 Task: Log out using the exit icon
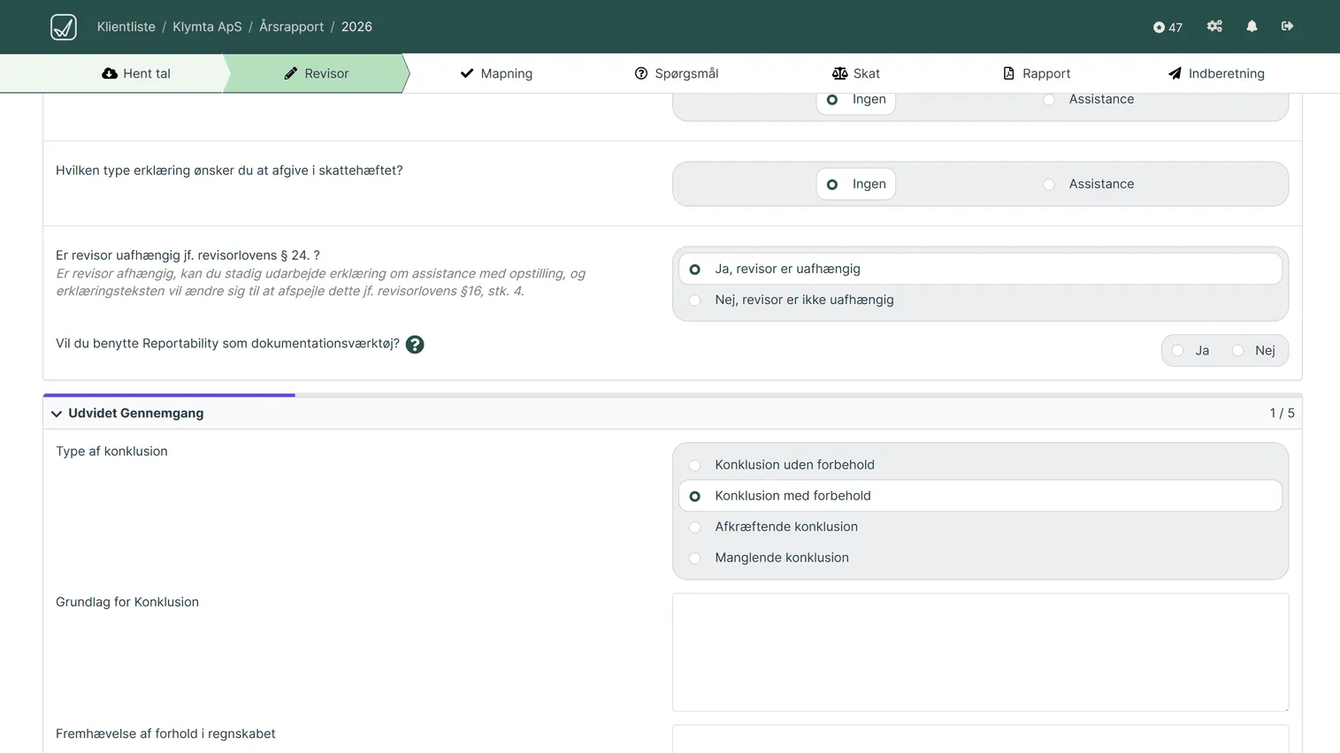point(1287,27)
